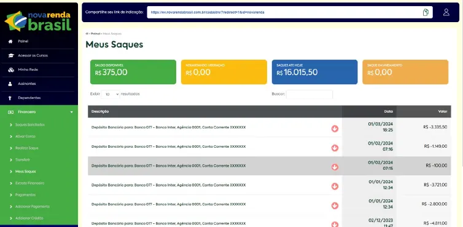Click the red arrow icon in the R$ -1.149,00 row
463x227 pixels.
[335, 148]
